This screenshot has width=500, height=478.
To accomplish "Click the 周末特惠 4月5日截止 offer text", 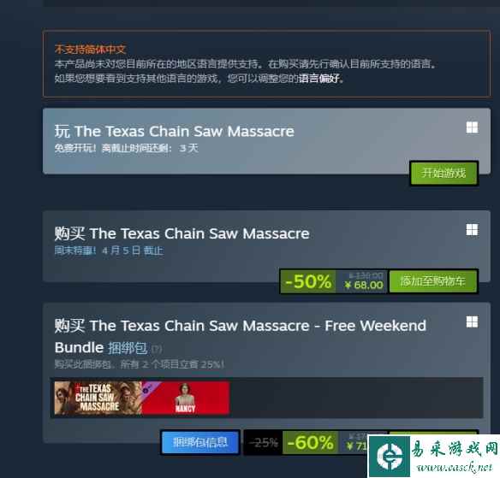I will pos(109,251).
